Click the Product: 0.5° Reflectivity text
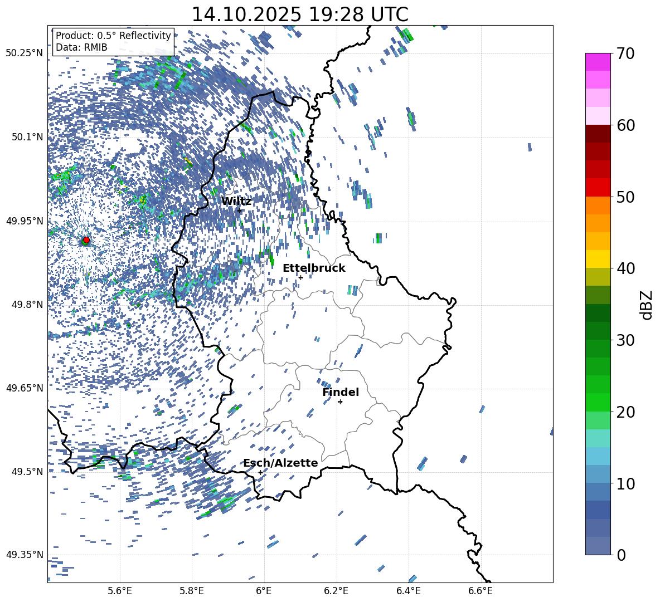Screen dimensions: 660x602 click(x=113, y=36)
